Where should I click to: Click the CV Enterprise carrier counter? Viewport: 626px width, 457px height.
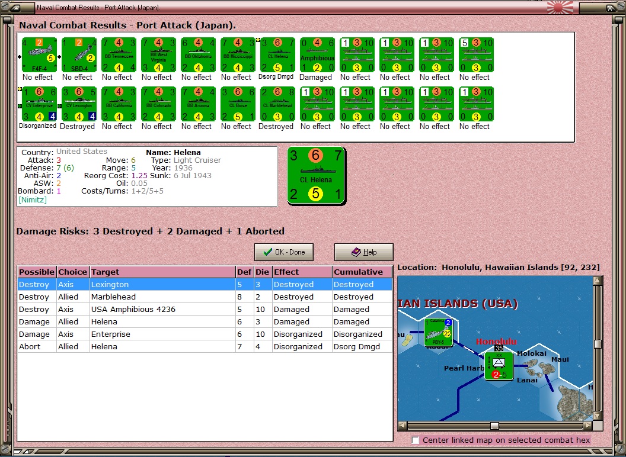coord(39,104)
